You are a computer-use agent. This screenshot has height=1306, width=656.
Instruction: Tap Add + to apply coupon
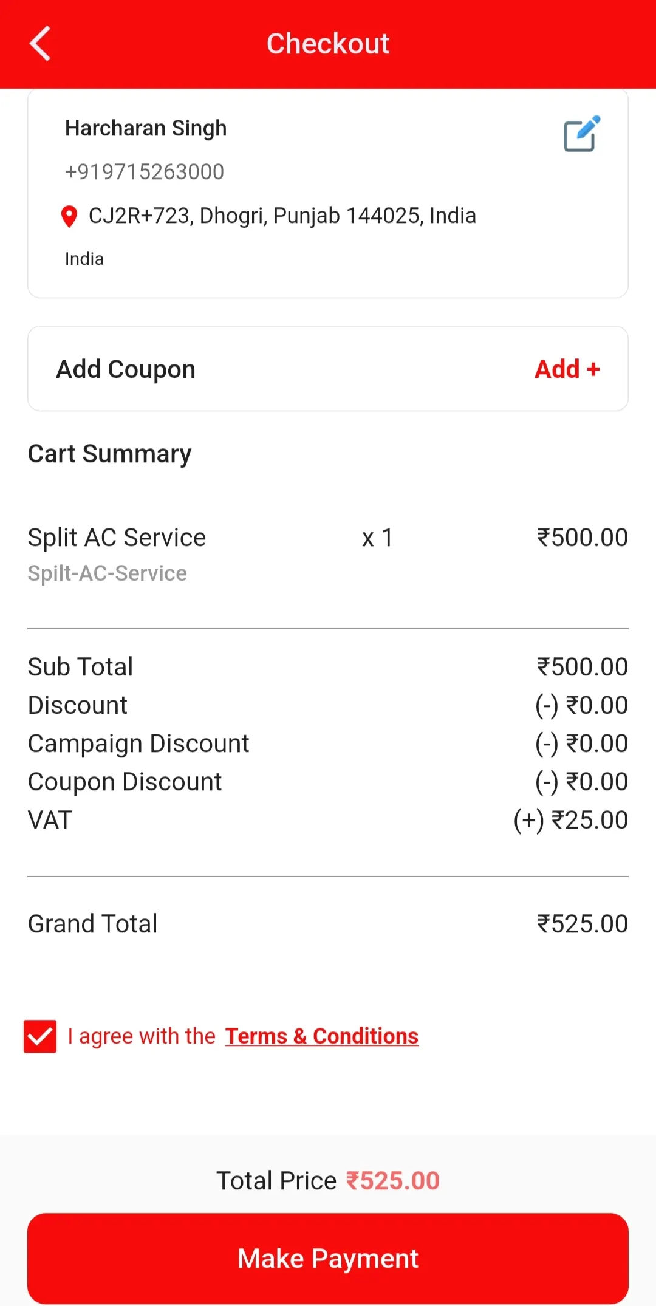point(567,369)
